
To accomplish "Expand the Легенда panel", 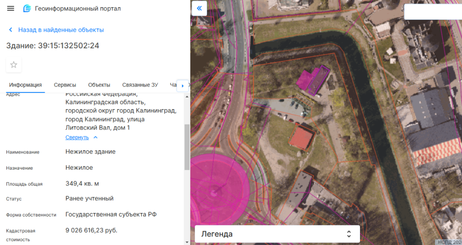I will click(x=348, y=234).
